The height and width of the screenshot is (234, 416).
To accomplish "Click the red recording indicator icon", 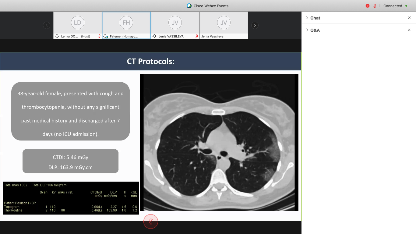I will 368,6.
